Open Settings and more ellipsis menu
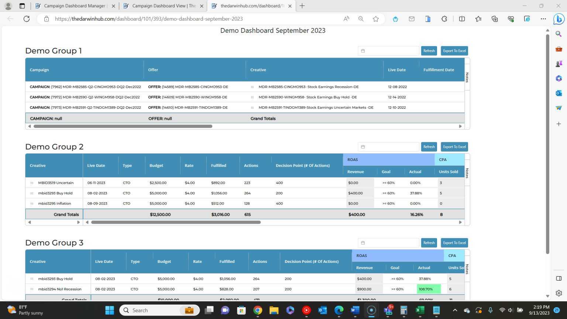The width and height of the screenshot is (567, 319). tap(543, 19)
